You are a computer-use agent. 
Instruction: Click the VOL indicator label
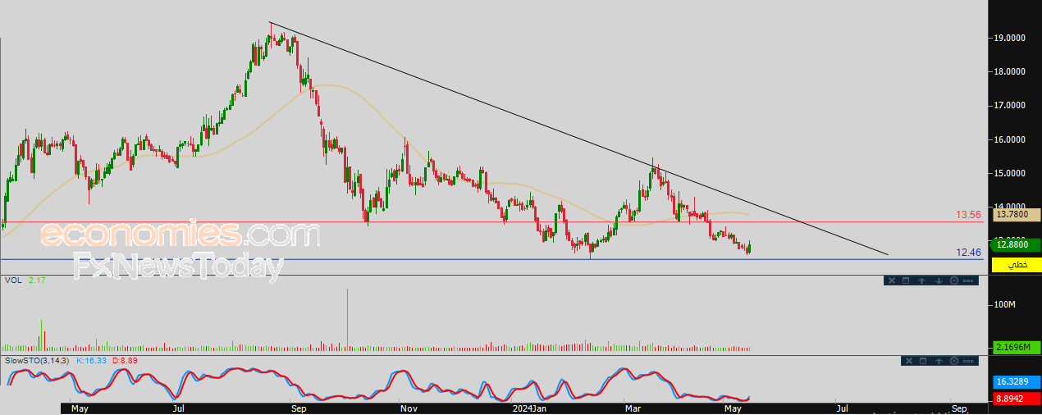click(x=13, y=280)
